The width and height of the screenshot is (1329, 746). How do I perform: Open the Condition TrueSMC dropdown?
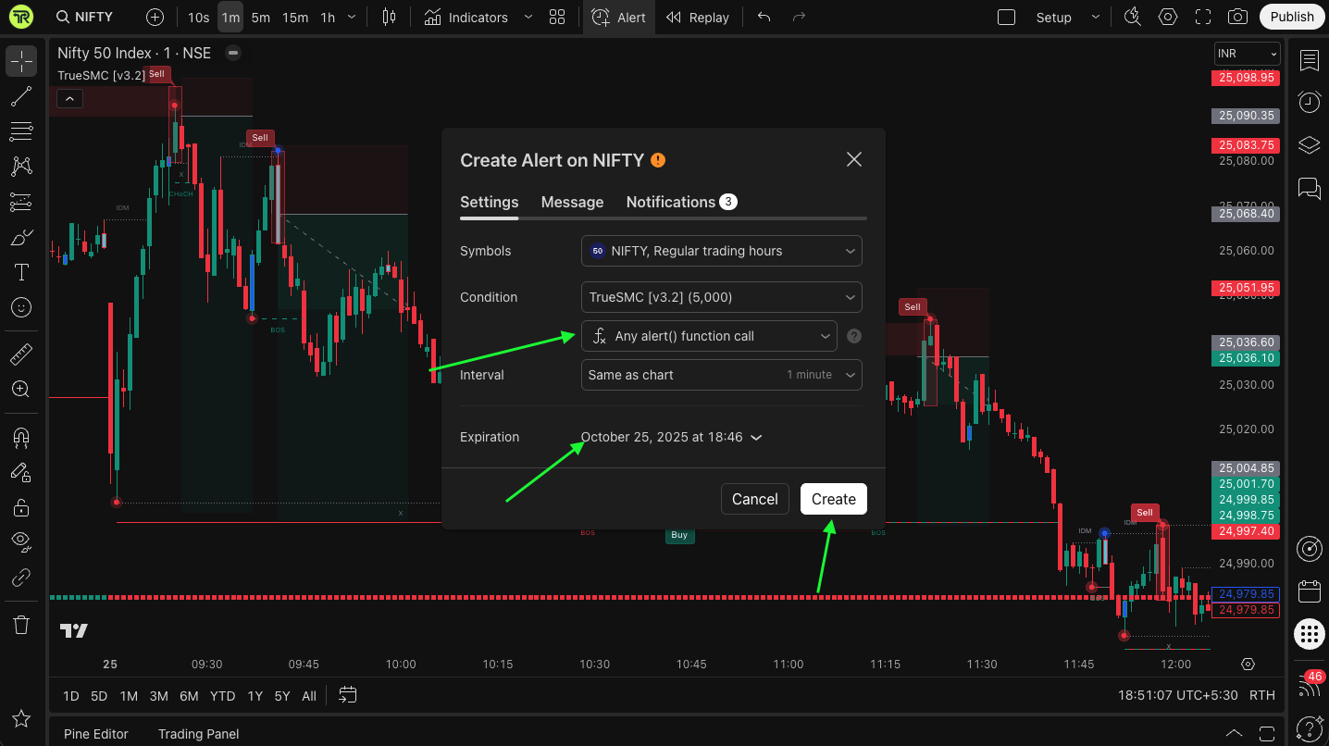click(721, 297)
